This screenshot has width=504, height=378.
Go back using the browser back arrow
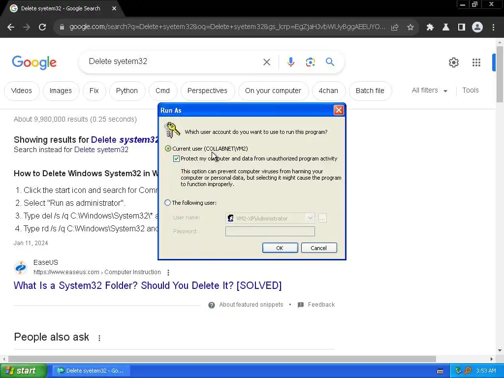[11, 28]
